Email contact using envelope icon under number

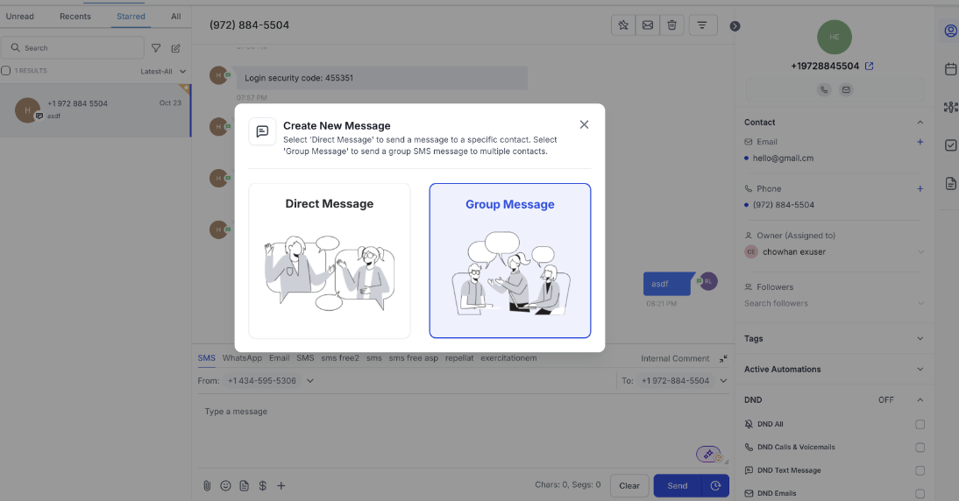846,90
